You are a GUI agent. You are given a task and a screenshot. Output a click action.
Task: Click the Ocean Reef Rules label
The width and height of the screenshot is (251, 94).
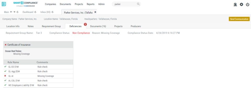pos(13,51)
